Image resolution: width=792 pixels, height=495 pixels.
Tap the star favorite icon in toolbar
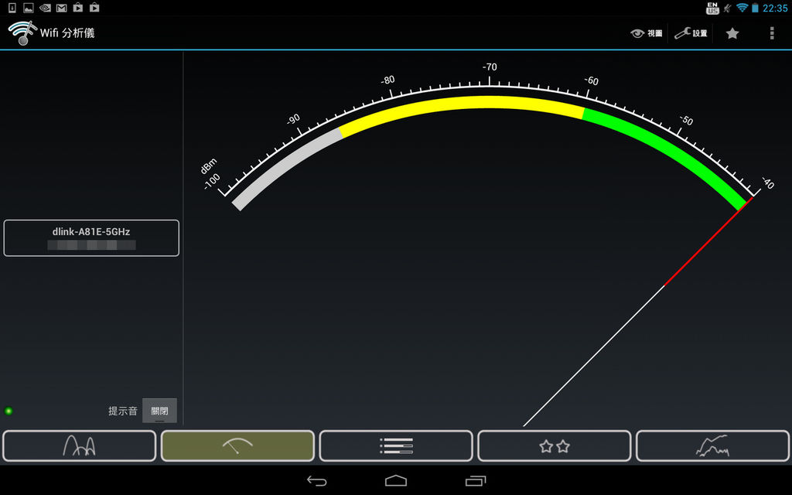(732, 33)
